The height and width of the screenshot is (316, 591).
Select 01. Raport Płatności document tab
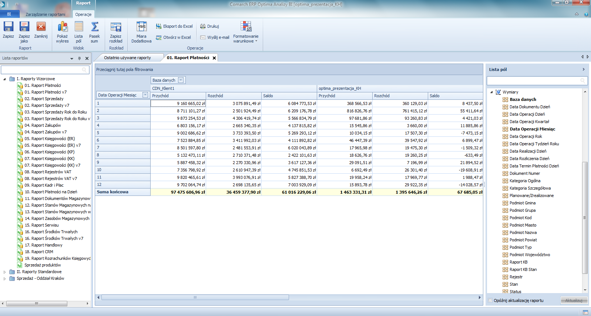pos(188,58)
